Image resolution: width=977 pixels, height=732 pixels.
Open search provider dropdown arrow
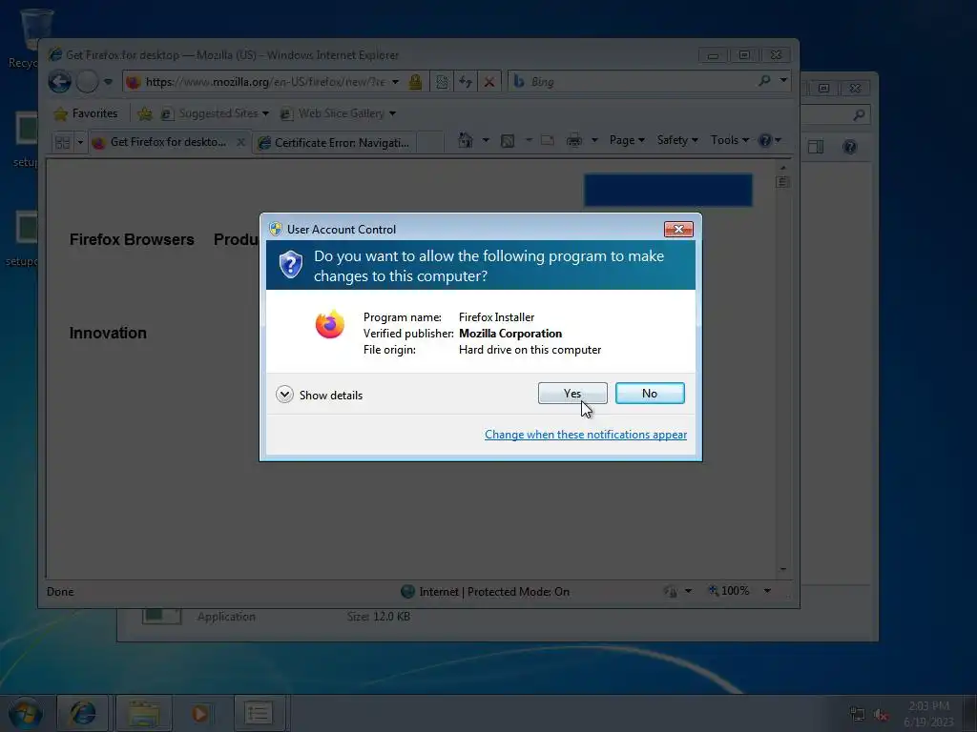tap(783, 81)
